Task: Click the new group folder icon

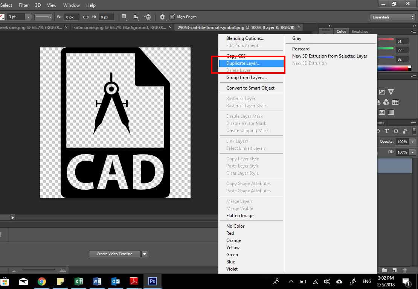Action: click(384, 270)
